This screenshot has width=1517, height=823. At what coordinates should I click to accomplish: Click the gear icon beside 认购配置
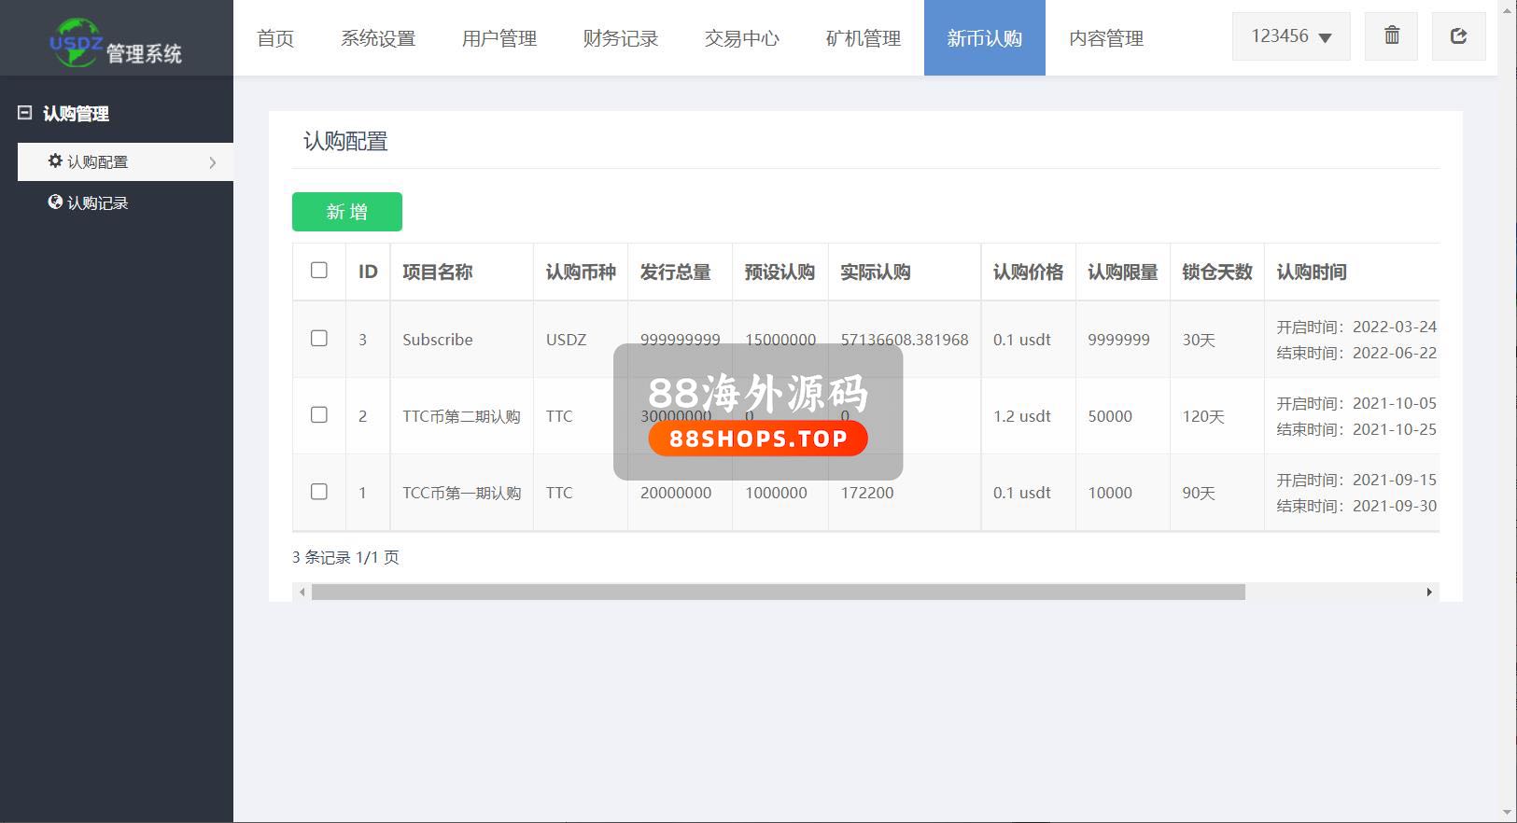(x=55, y=160)
